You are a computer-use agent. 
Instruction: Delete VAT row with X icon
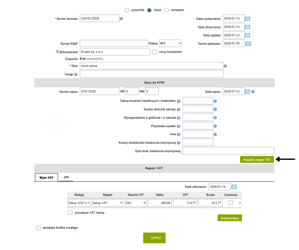click(240, 203)
